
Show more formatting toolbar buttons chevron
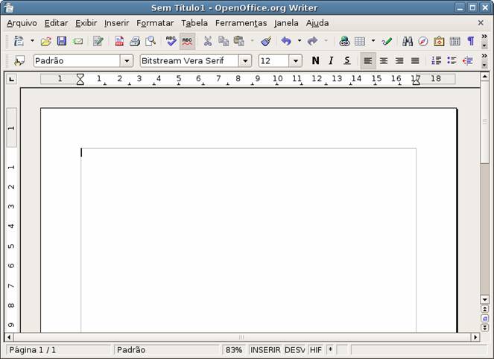tap(484, 56)
